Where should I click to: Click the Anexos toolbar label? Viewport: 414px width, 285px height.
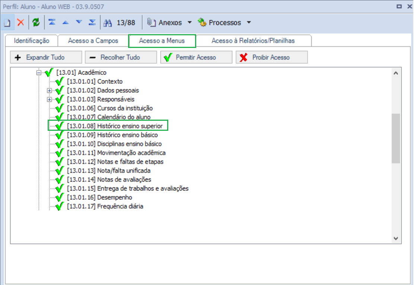pyautogui.click(x=170, y=23)
